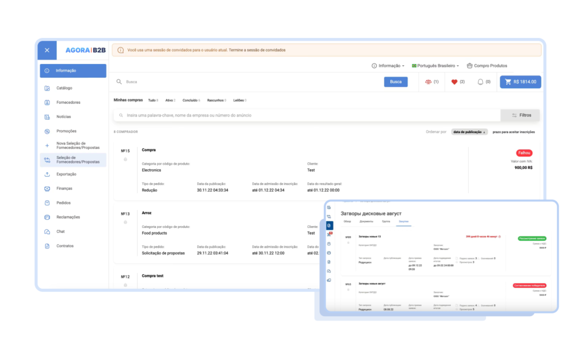Switch to the Concluído tab

click(191, 100)
